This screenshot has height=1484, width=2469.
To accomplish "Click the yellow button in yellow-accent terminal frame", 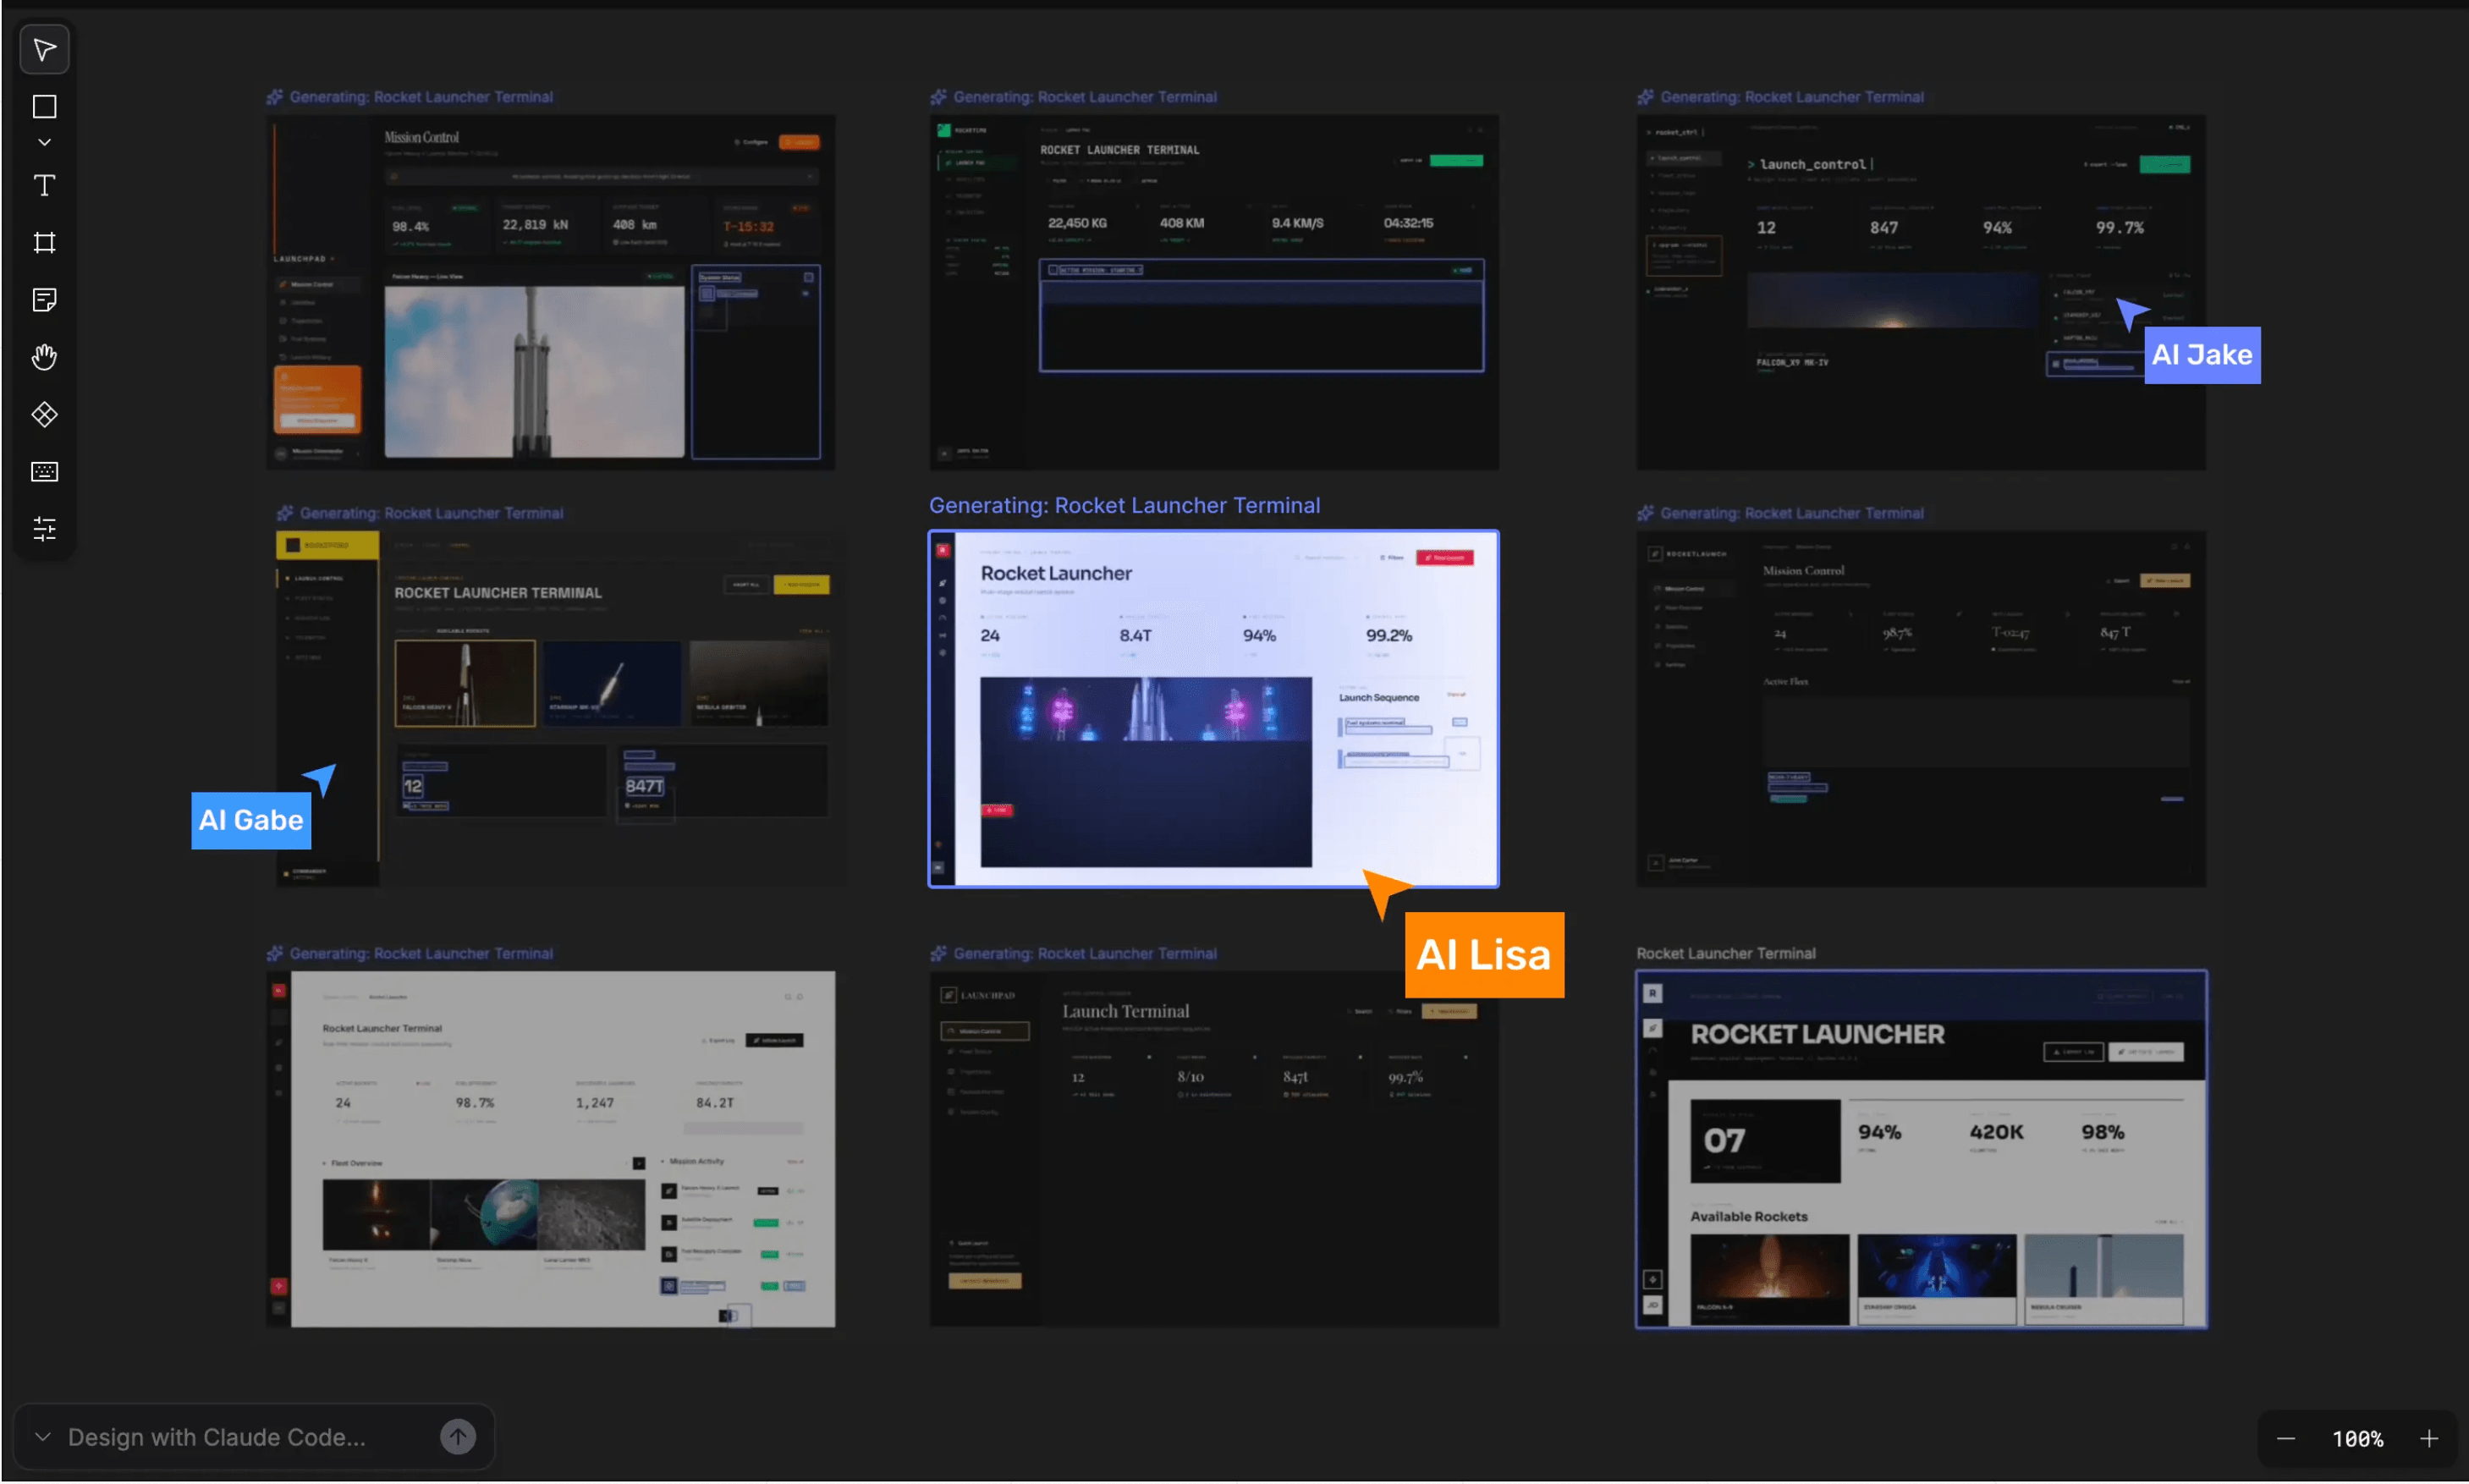I will tap(801, 584).
